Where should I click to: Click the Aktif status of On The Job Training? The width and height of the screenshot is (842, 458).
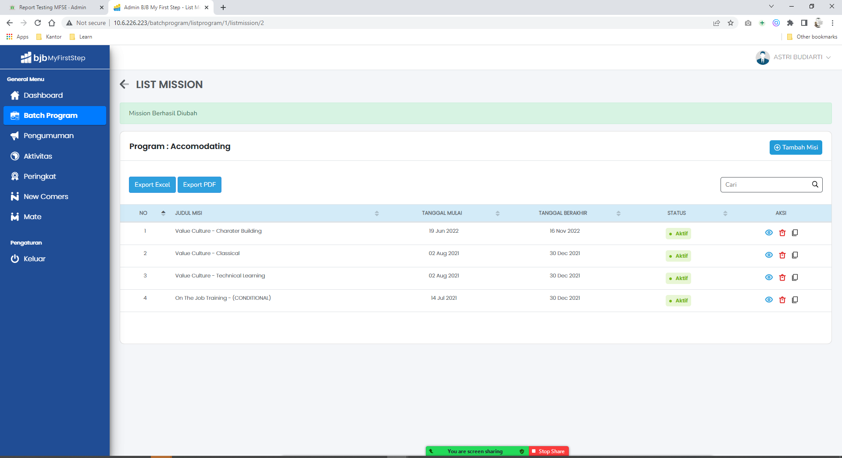point(678,301)
